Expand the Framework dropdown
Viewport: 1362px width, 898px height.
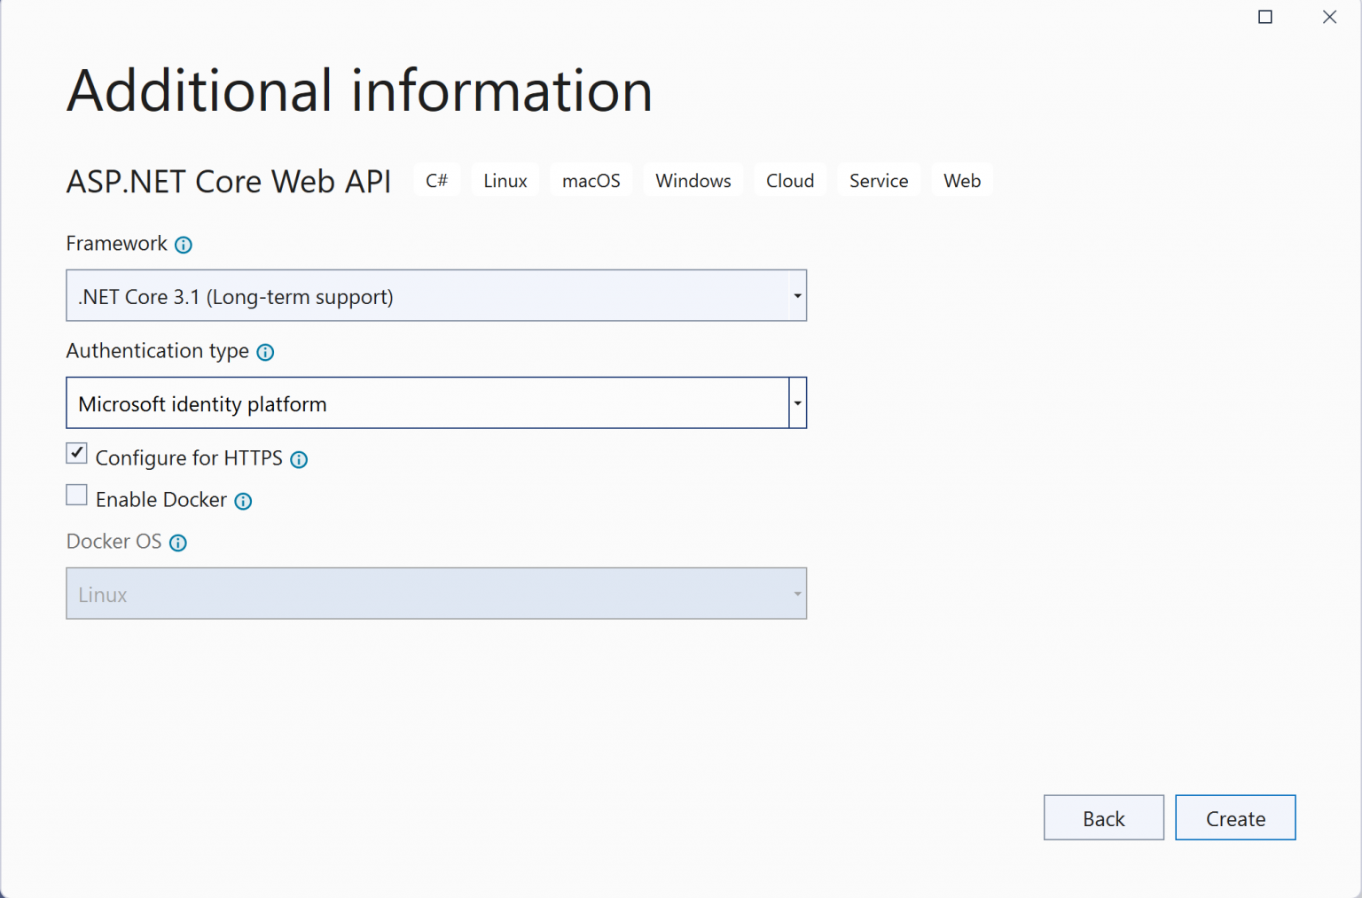(796, 295)
